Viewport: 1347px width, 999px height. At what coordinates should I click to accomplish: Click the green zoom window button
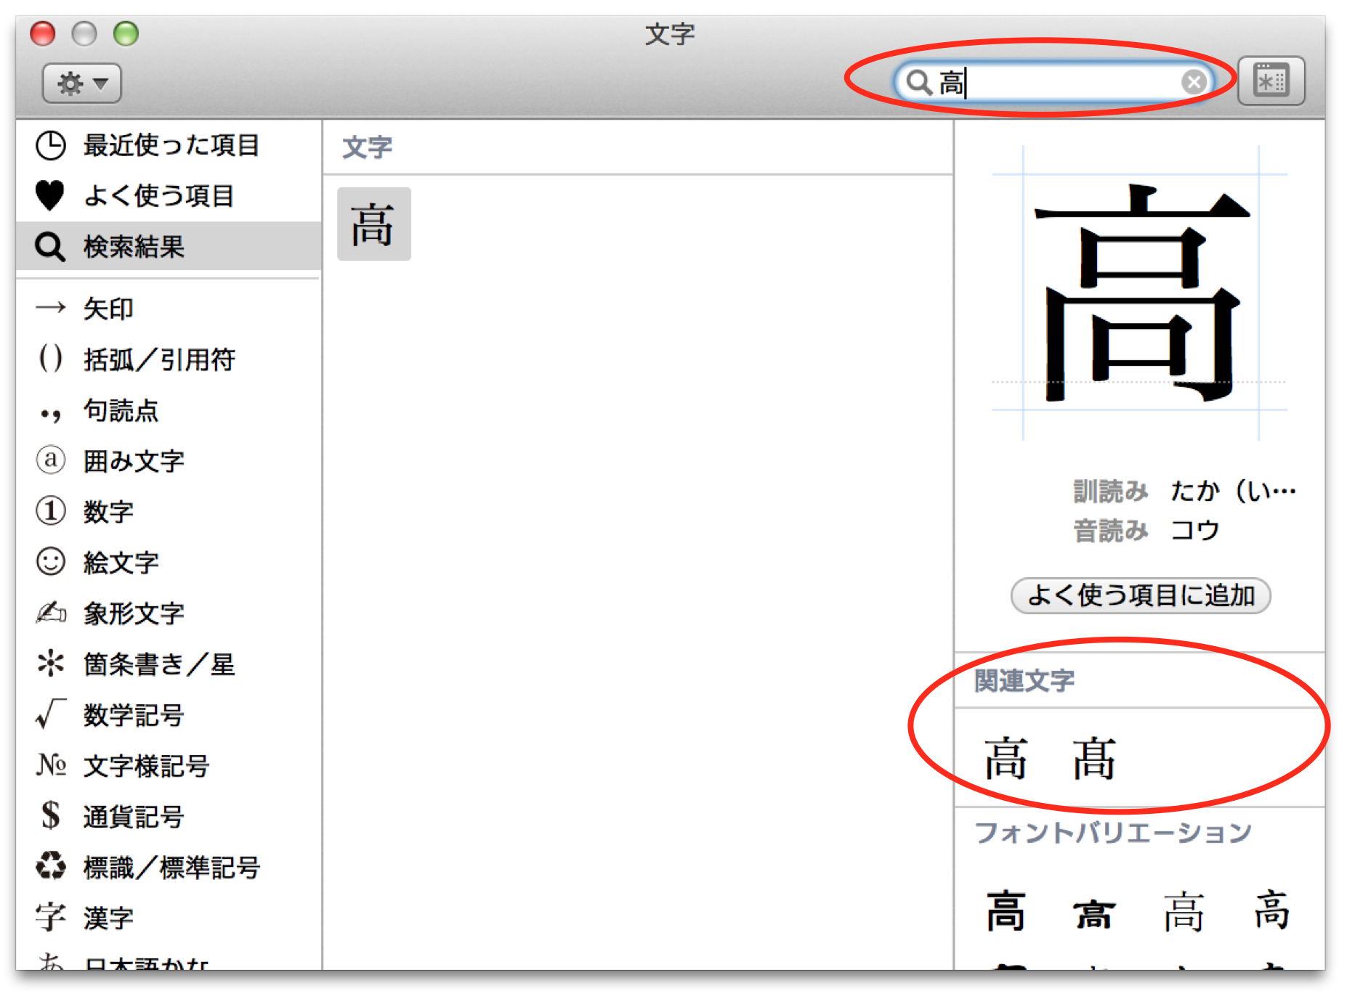click(x=126, y=33)
